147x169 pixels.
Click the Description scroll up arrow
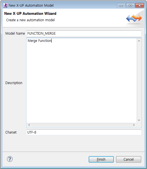139,41
